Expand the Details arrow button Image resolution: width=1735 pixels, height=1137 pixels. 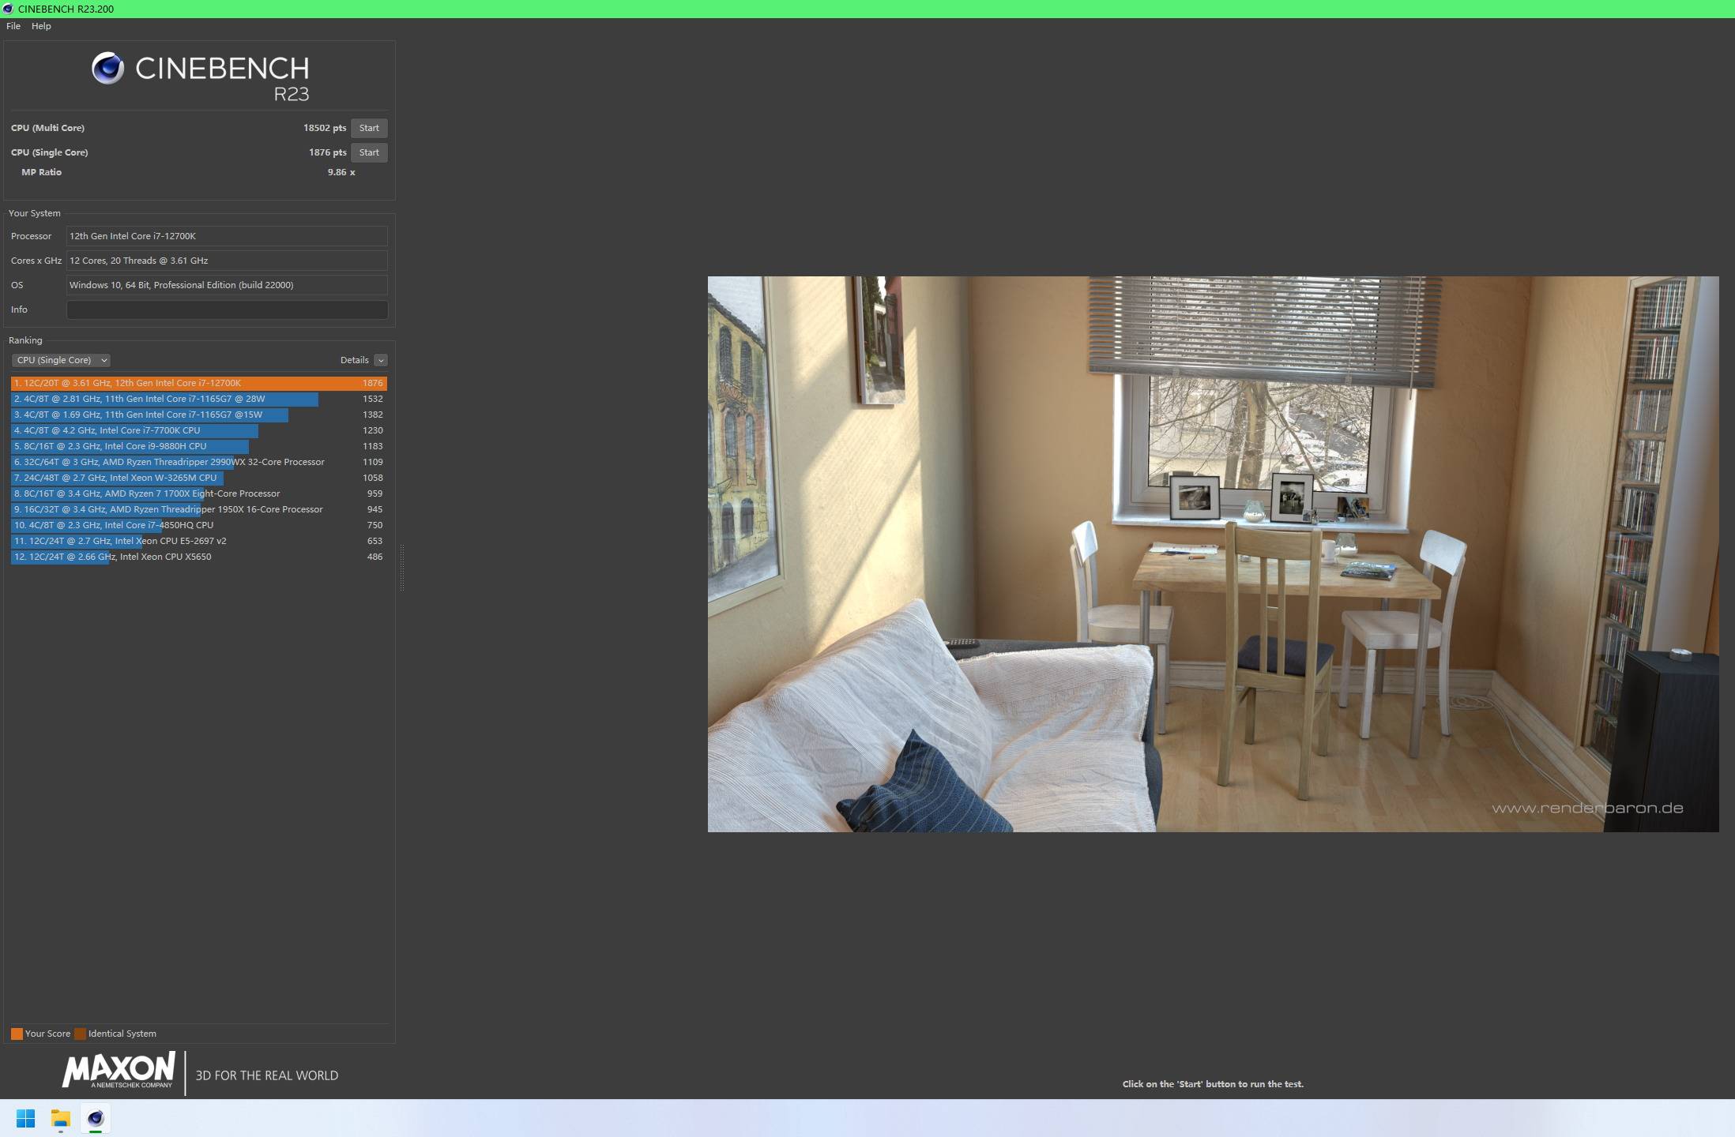pyautogui.click(x=381, y=360)
